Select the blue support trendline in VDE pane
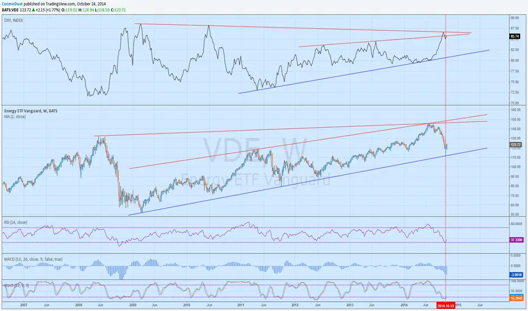The height and width of the screenshot is (311, 528). click(308, 182)
